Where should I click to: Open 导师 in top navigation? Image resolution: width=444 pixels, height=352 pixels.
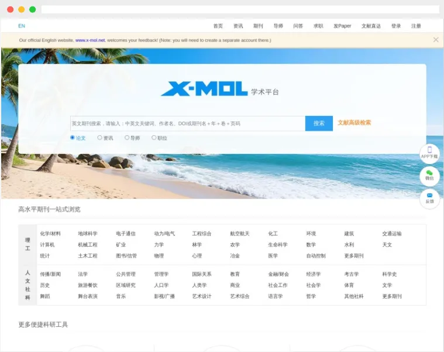click(278, 26)
